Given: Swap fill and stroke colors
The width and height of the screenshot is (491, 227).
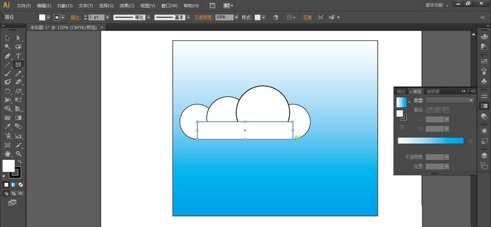Looking at the screenshot, I should click(x=20, y=162).
